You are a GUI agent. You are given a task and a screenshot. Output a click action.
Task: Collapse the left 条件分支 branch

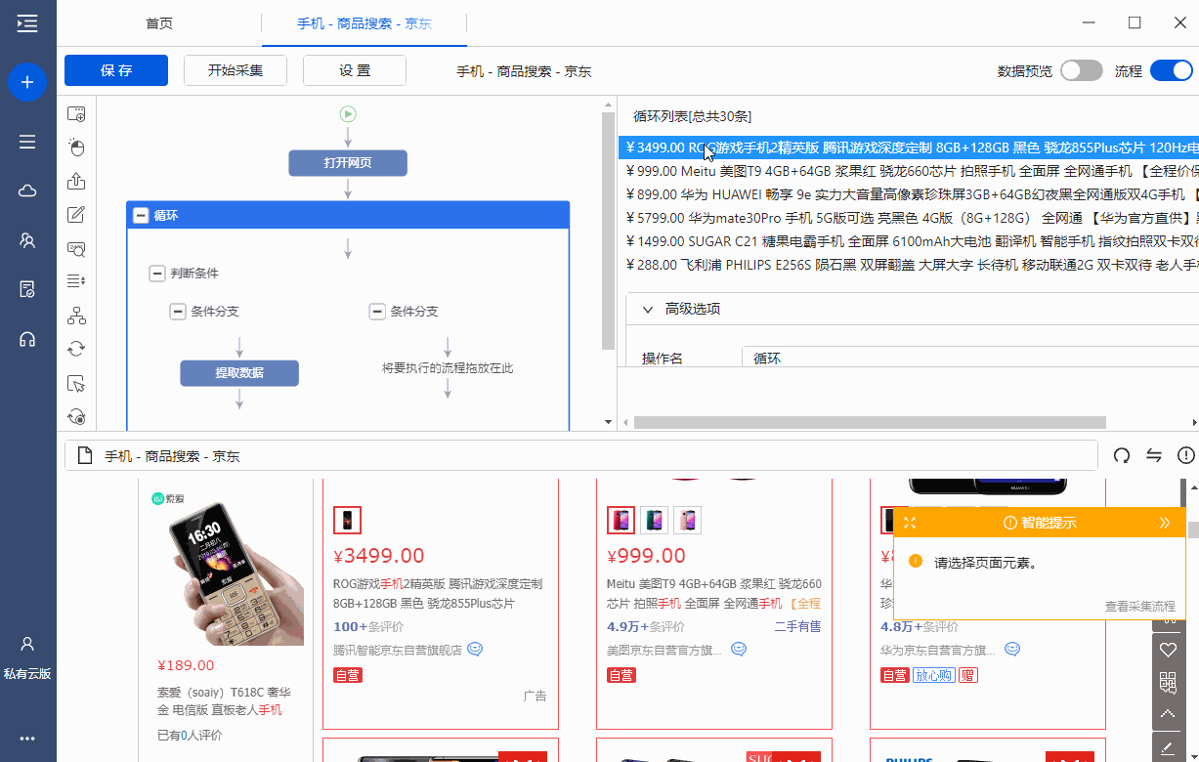point(178,312)
